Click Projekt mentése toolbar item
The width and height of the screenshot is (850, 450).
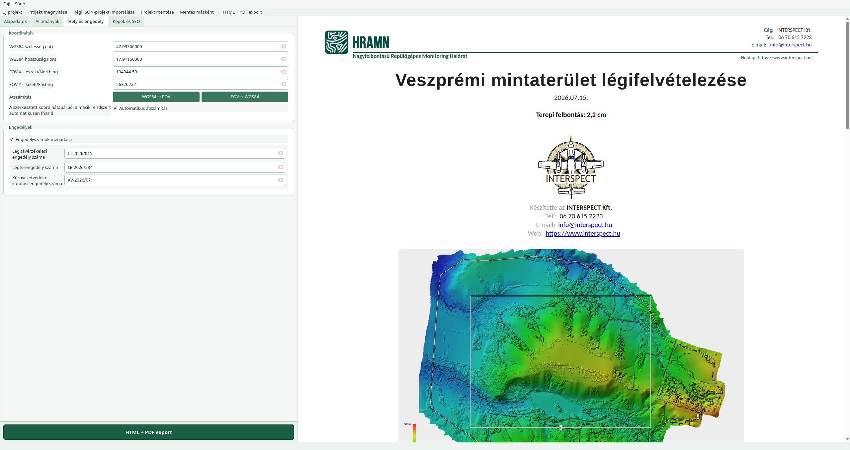coord(157,12)
